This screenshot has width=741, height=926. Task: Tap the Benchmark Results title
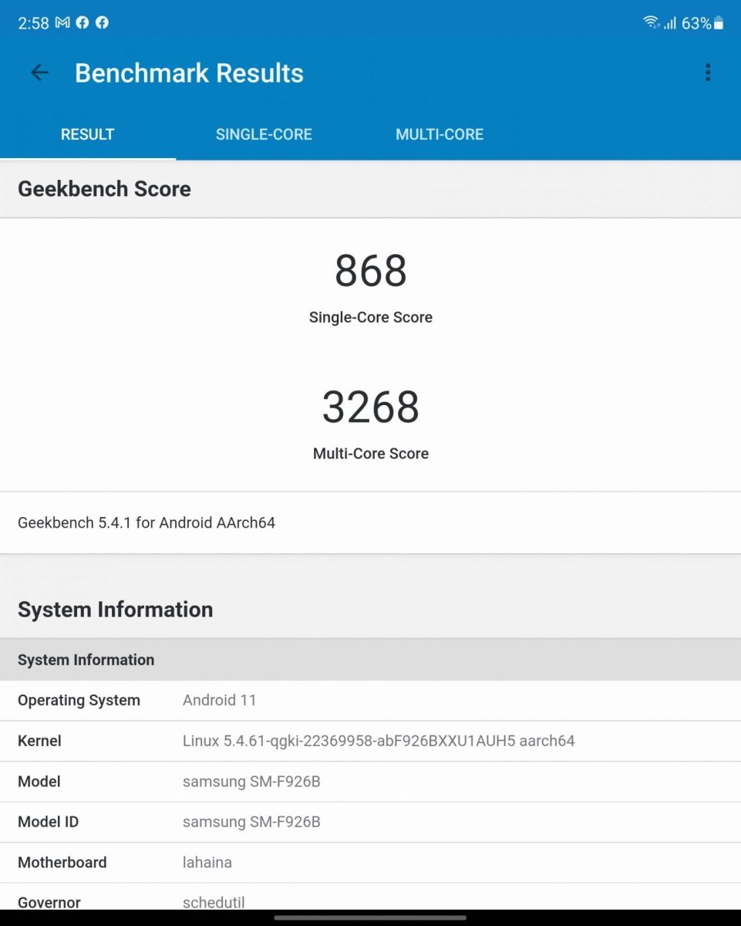(x=189, y=73)
